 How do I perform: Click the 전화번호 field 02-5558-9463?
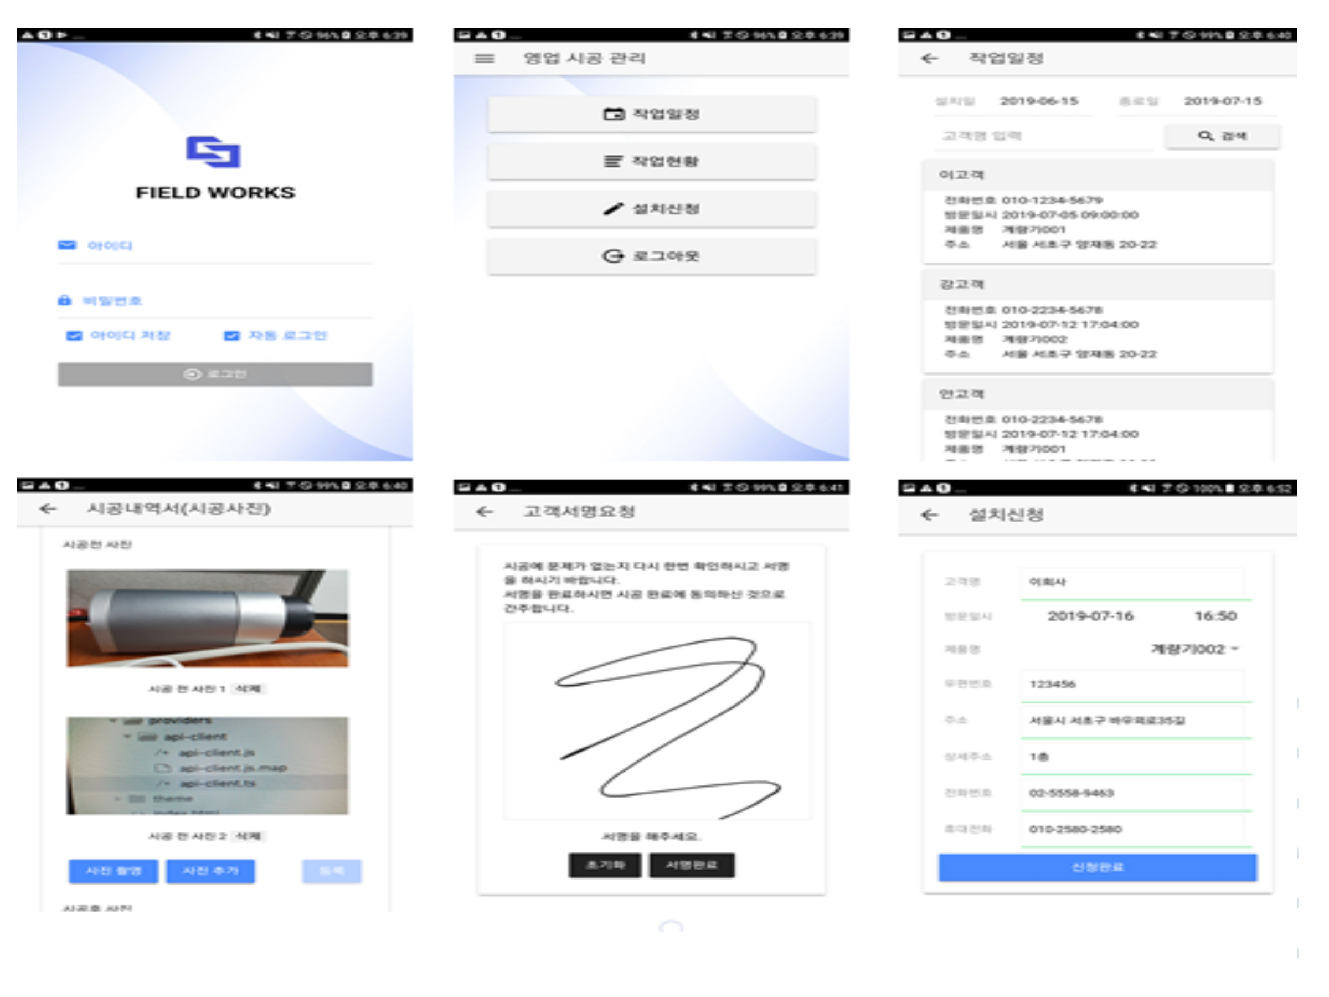click(x=1136, y=793)
